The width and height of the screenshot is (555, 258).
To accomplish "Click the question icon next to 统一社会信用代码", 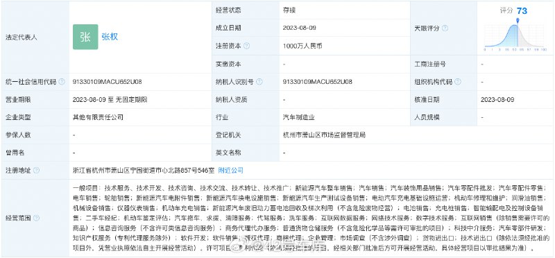I will click(62, 82).
